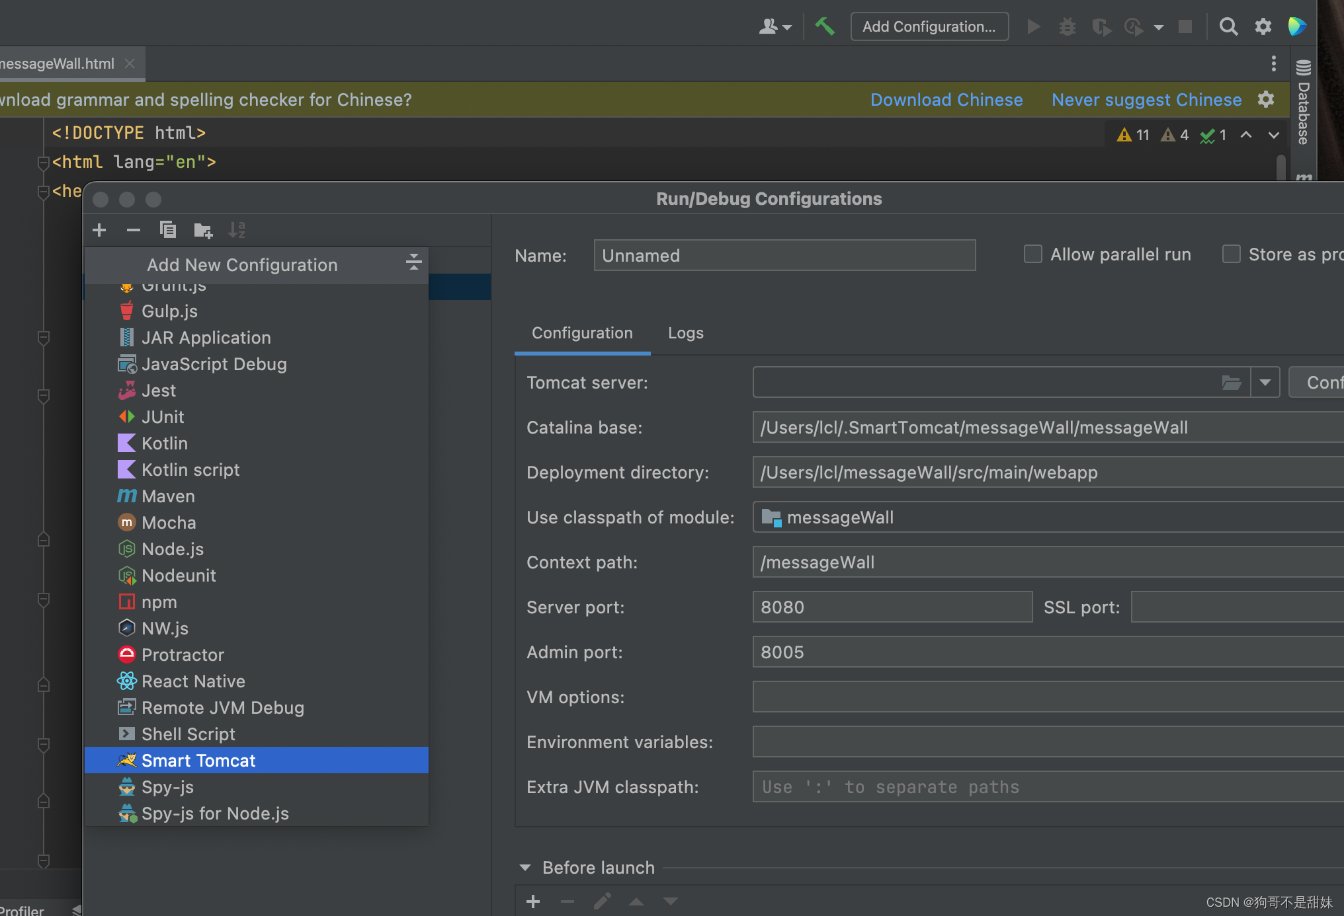
Task: Toggle Allow parallel run checkbox
Action: pos(1033,254)
